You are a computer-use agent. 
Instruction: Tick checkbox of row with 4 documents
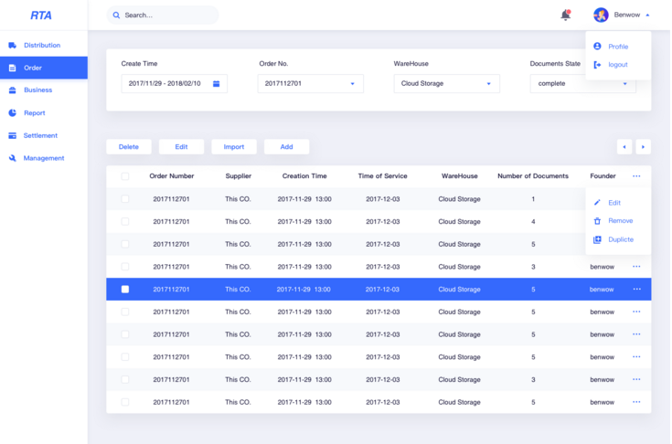pos(125,221)
